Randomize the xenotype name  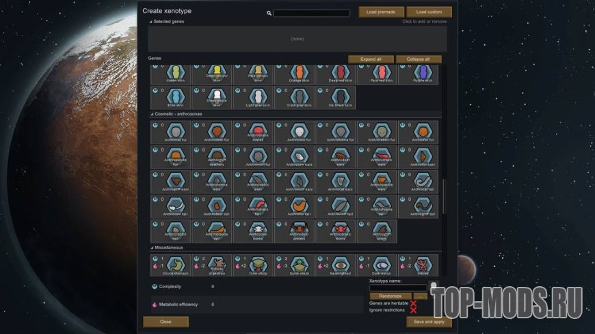tap(391, 296)
